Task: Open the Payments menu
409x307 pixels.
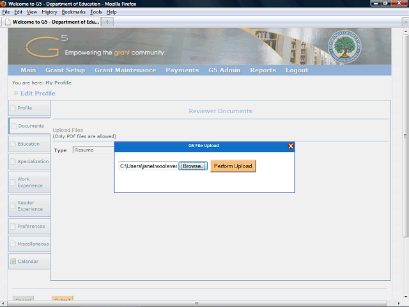Action: click(182, 70)
